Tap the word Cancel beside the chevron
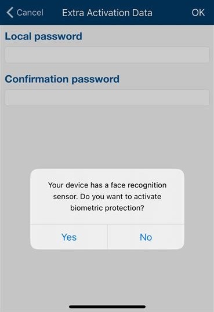 30,13
